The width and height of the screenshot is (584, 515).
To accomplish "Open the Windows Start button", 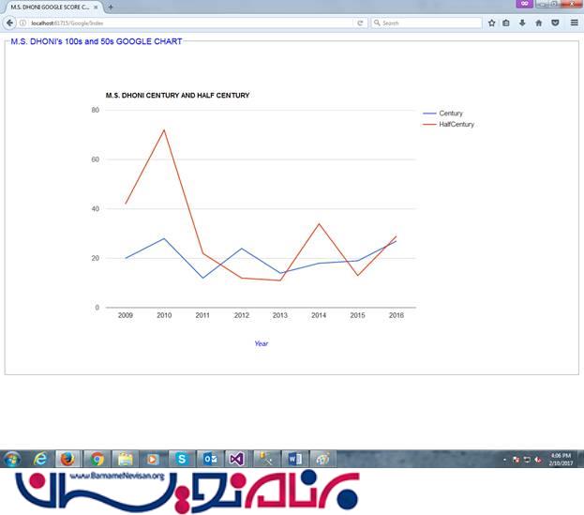I will pos(12,459).
